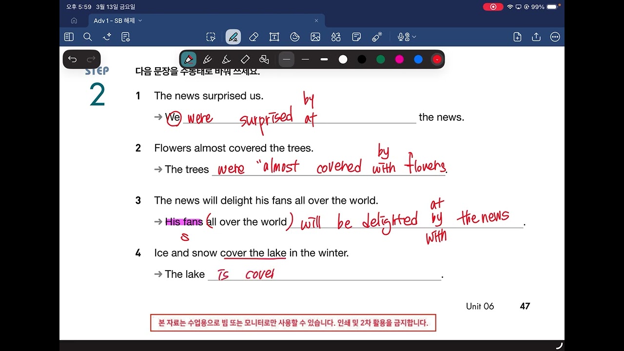
Task: Select the thinnest stroke width
Action: tap(287, 59)
